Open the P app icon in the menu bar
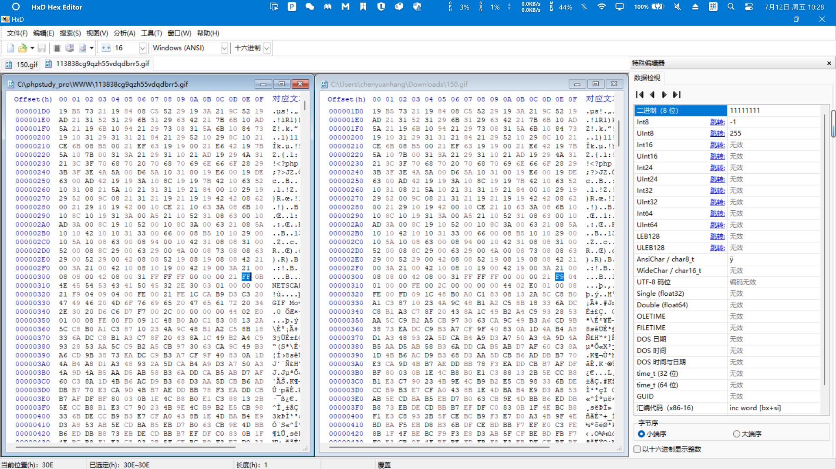This screenshot has width=836, height=469. 292,7
